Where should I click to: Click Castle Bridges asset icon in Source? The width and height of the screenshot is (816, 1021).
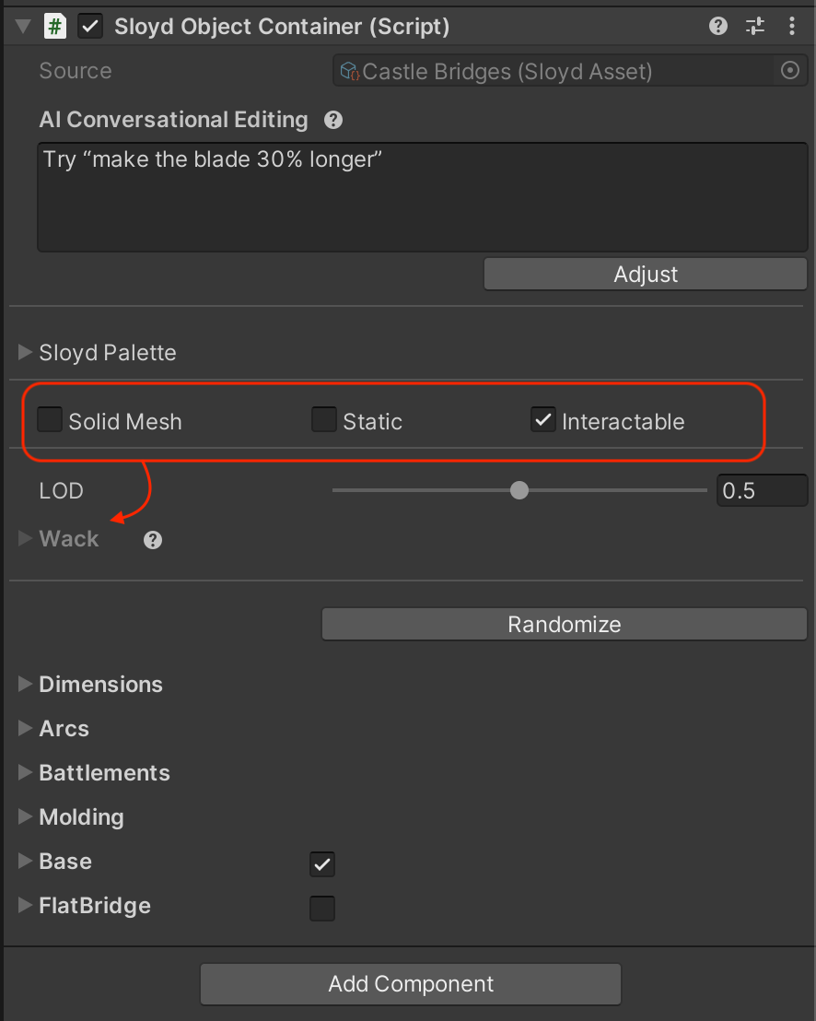tap(349, 71)
